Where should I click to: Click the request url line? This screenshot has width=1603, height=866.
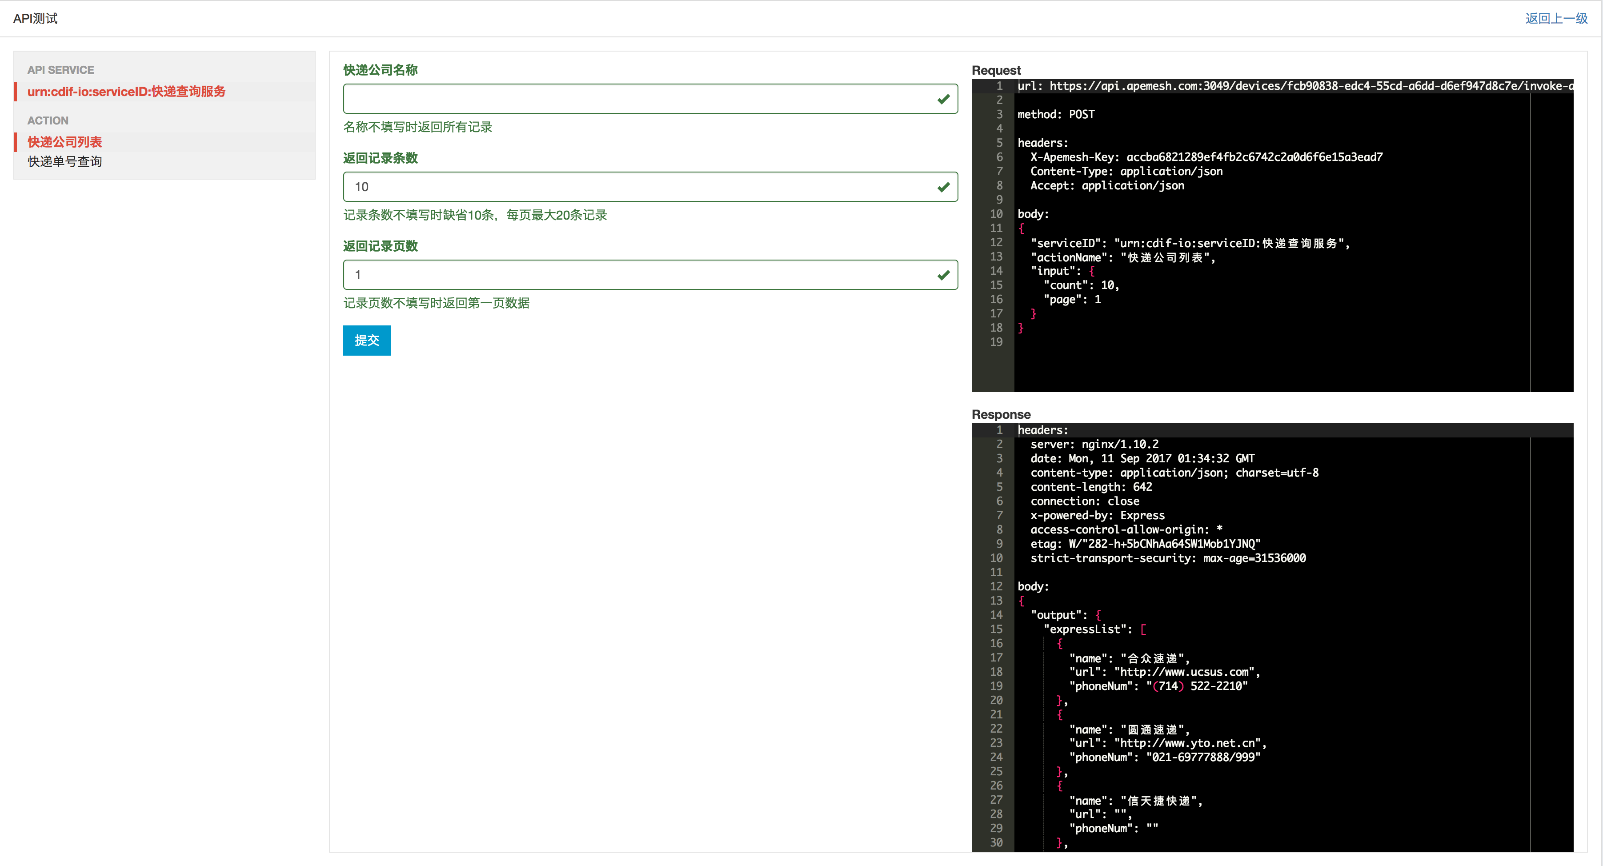[x=1295, y=86]
